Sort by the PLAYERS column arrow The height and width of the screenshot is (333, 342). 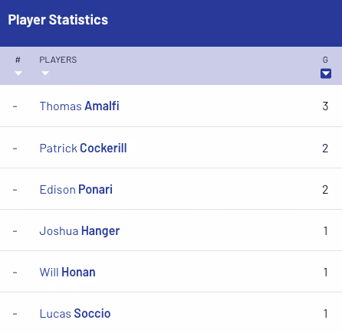coord(45,73)
